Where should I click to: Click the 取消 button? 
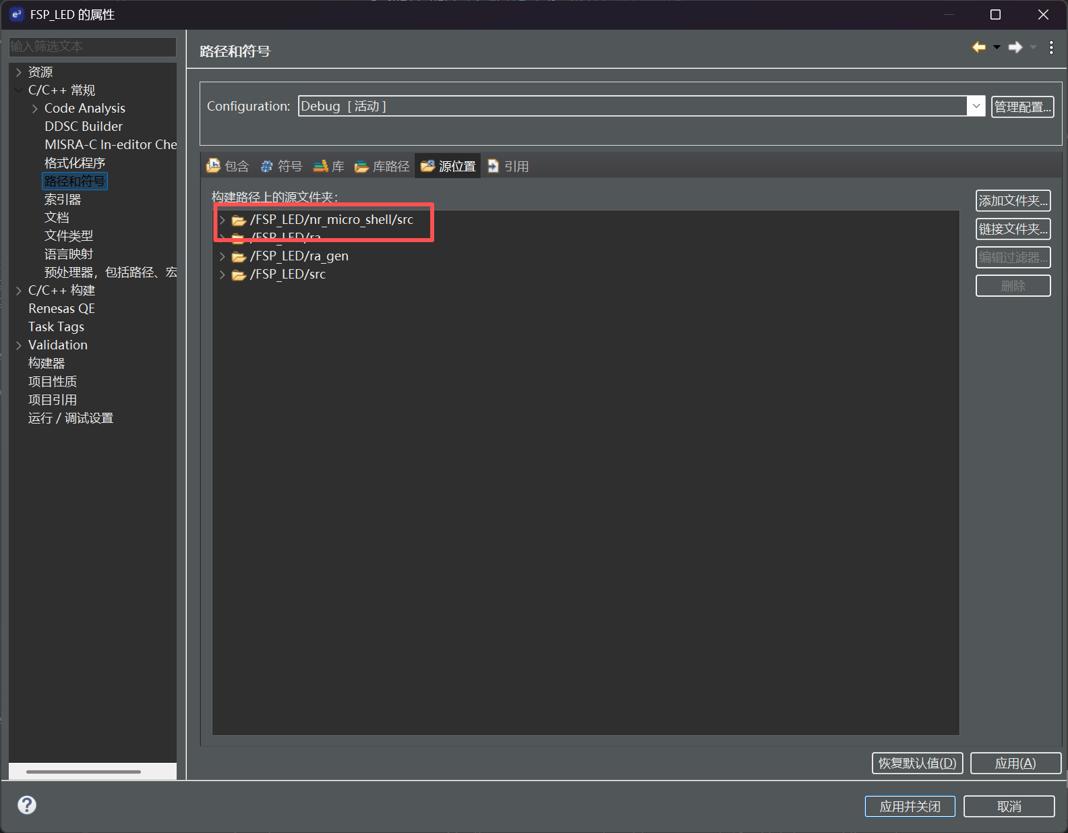pyautogui.click(x=1009, y=806)
